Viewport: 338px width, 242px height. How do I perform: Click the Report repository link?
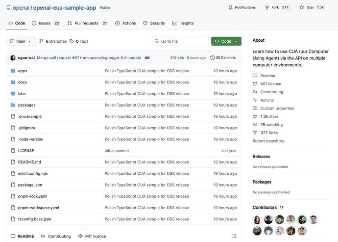tap(268, 141)
